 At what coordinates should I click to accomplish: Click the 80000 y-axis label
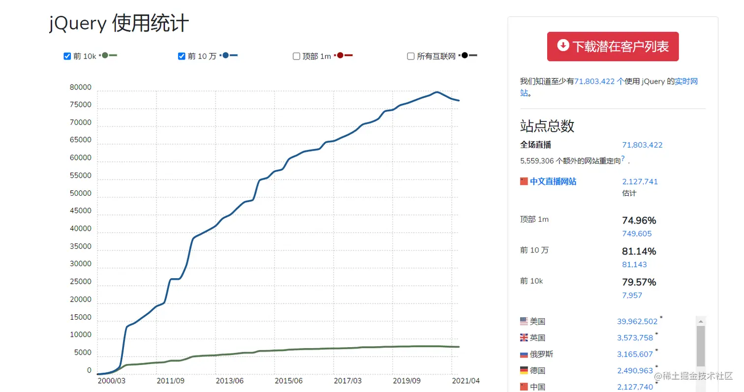[81, 88]
